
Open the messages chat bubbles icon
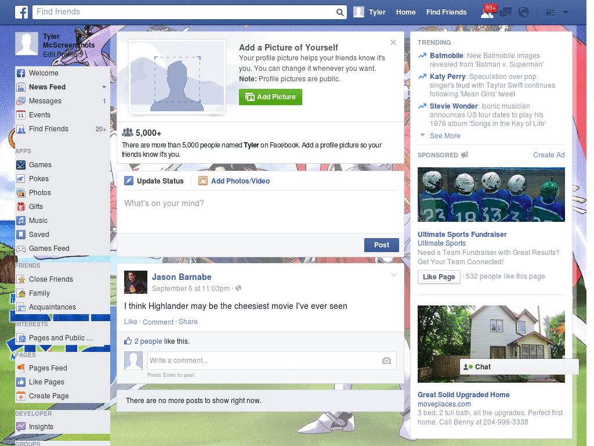505,13
